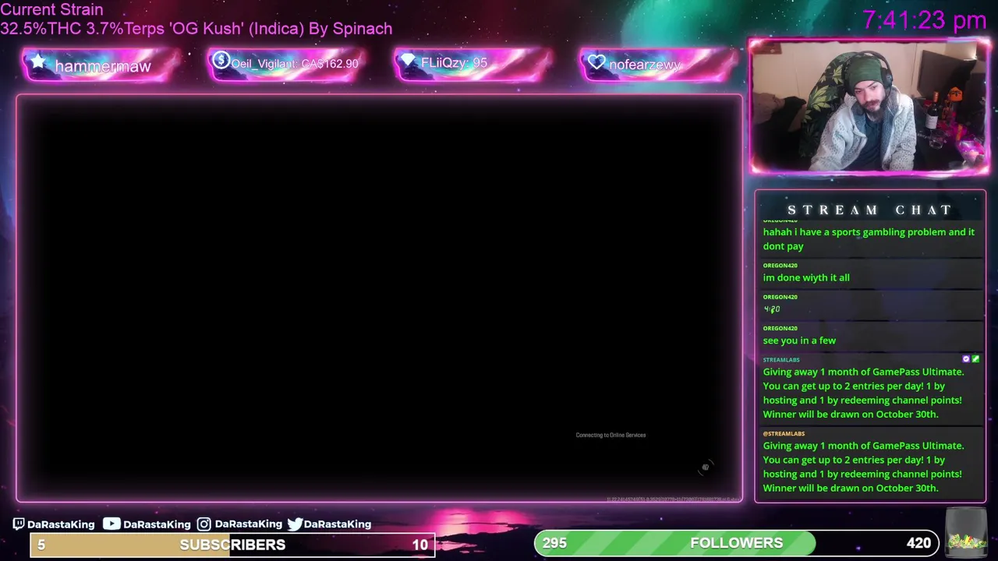Image resolution: width=998 pixels, height=561 pixels.
Task: Click the 'Oeil_Vigilant: CA$162.90' donation label
Action: [x=295, y=64]
